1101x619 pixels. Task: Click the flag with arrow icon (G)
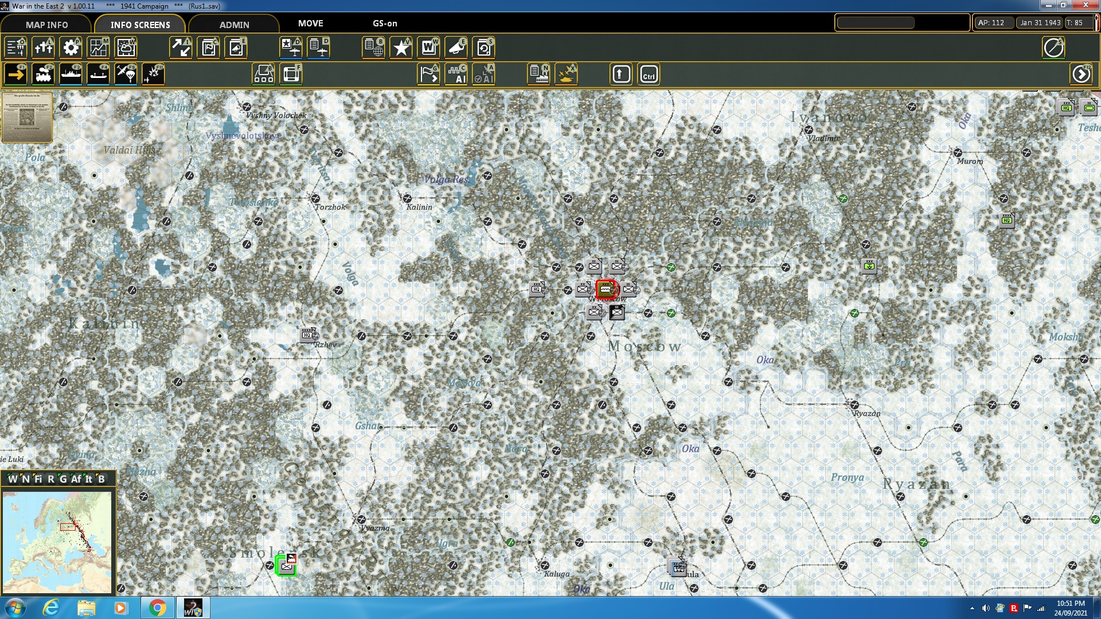(429, 75)
